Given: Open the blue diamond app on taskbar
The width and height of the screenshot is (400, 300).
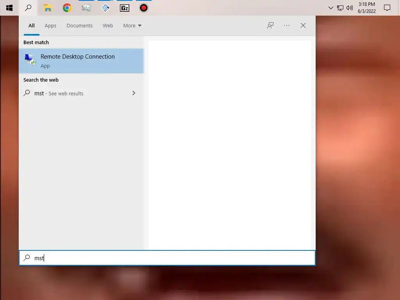Looking at the screenshot, I should point(105,8).
